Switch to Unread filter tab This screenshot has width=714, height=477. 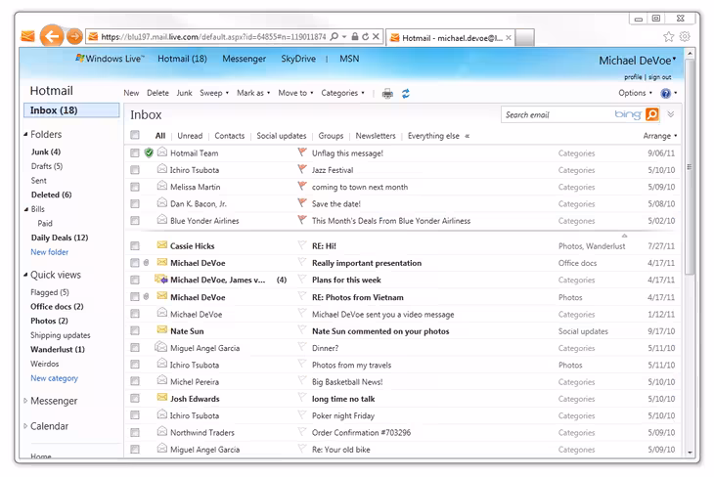(190, 136)
